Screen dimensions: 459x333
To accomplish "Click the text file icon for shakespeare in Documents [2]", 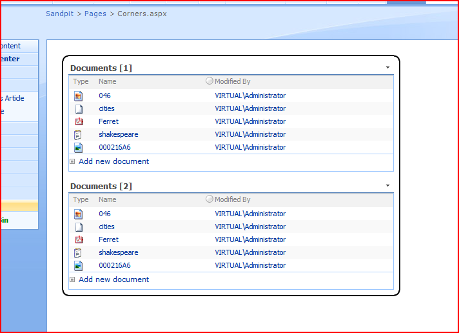I will 79,253.
